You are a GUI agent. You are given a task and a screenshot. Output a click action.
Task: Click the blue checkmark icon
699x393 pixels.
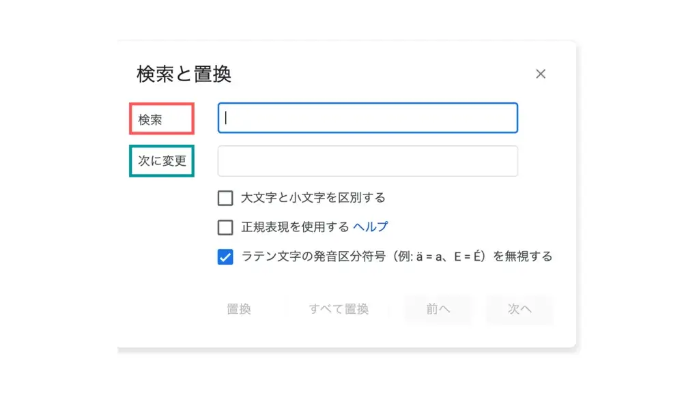coord(225,257)
